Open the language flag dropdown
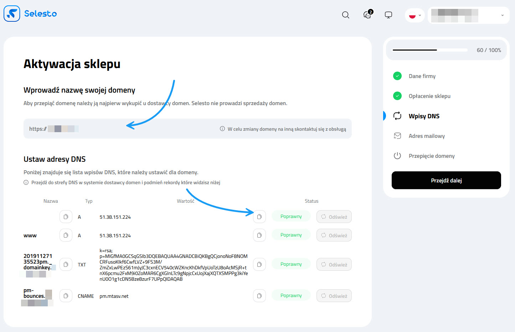515x332 pixels. click(x=415, y=15)
